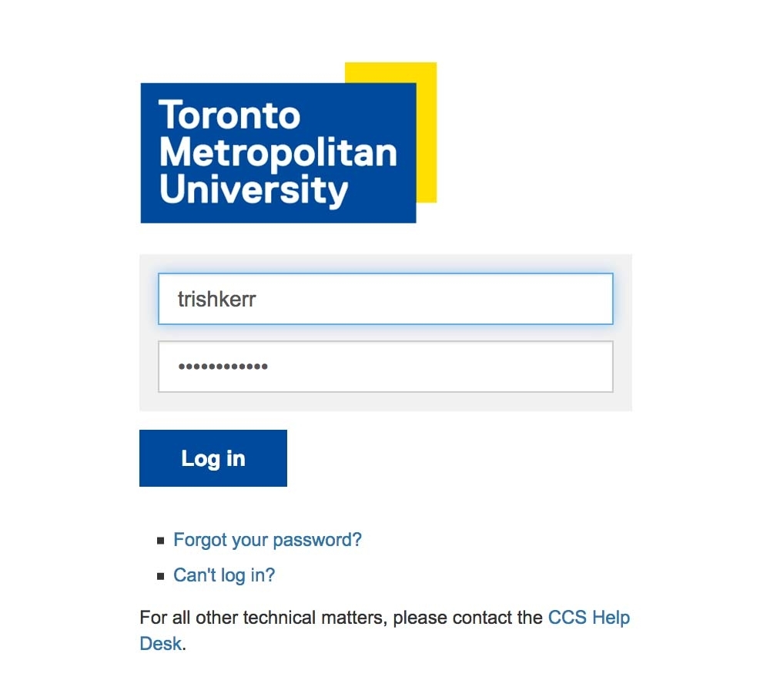Click the word "Toronto" in the logo
Screen dimensions: 770x697
(x=229, y=116)
